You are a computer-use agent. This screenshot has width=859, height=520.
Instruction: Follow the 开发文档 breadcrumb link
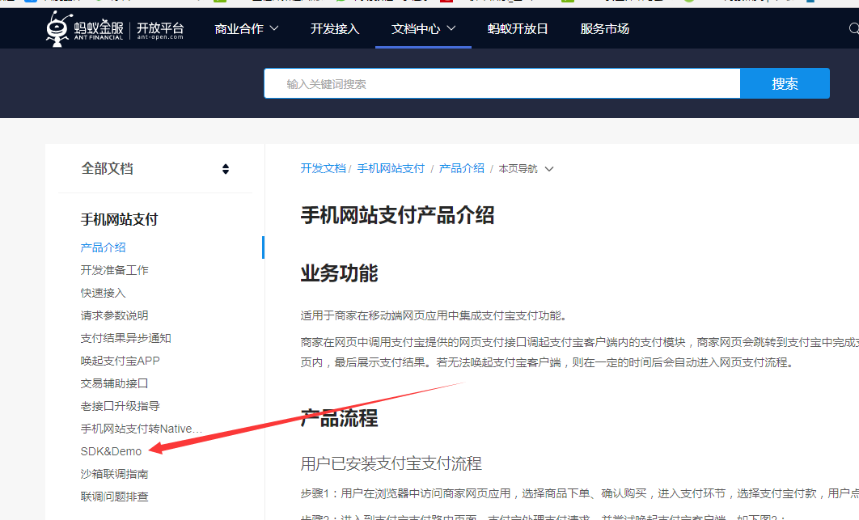(323, 168)
